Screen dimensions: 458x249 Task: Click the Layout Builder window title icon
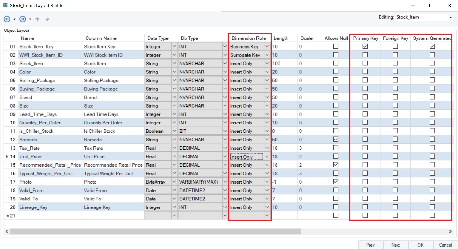coord(5,6)
